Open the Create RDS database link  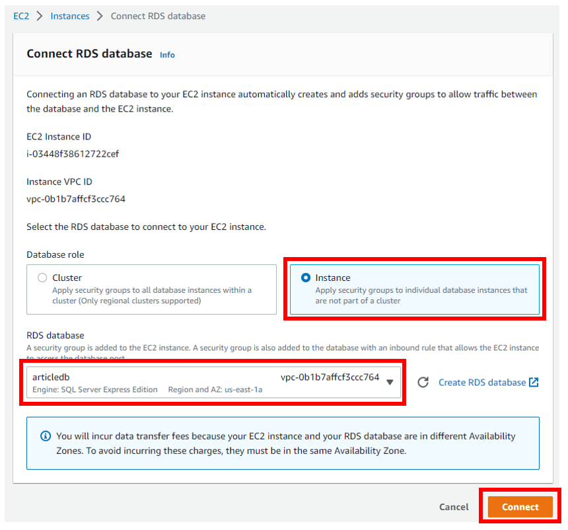tap(482, 383)
